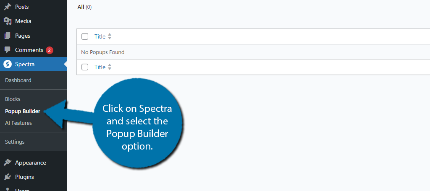This screenshot has width=430, height=191.
Task: Open AI Features submenu item
Action: 18,123
